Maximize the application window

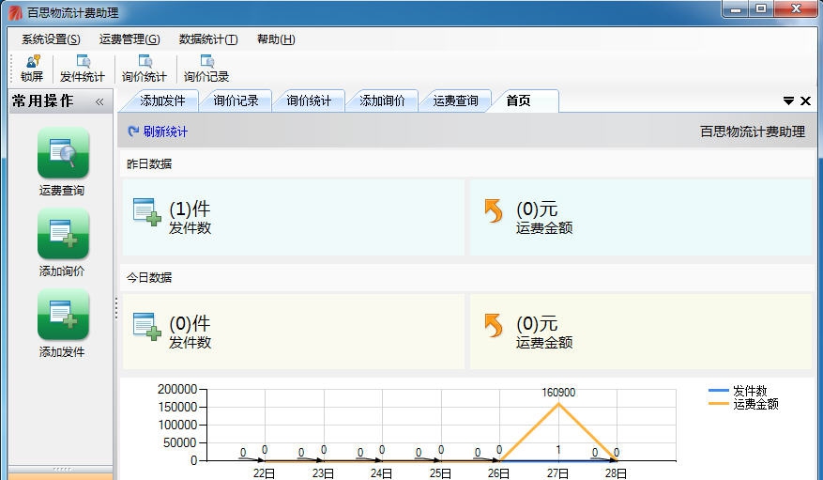click(x=761, y=9)
